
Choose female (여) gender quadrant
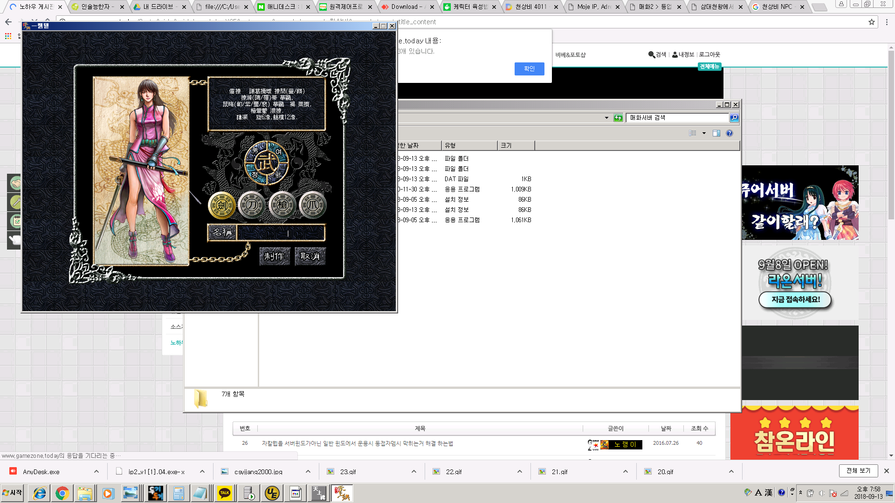click(278, 151)
